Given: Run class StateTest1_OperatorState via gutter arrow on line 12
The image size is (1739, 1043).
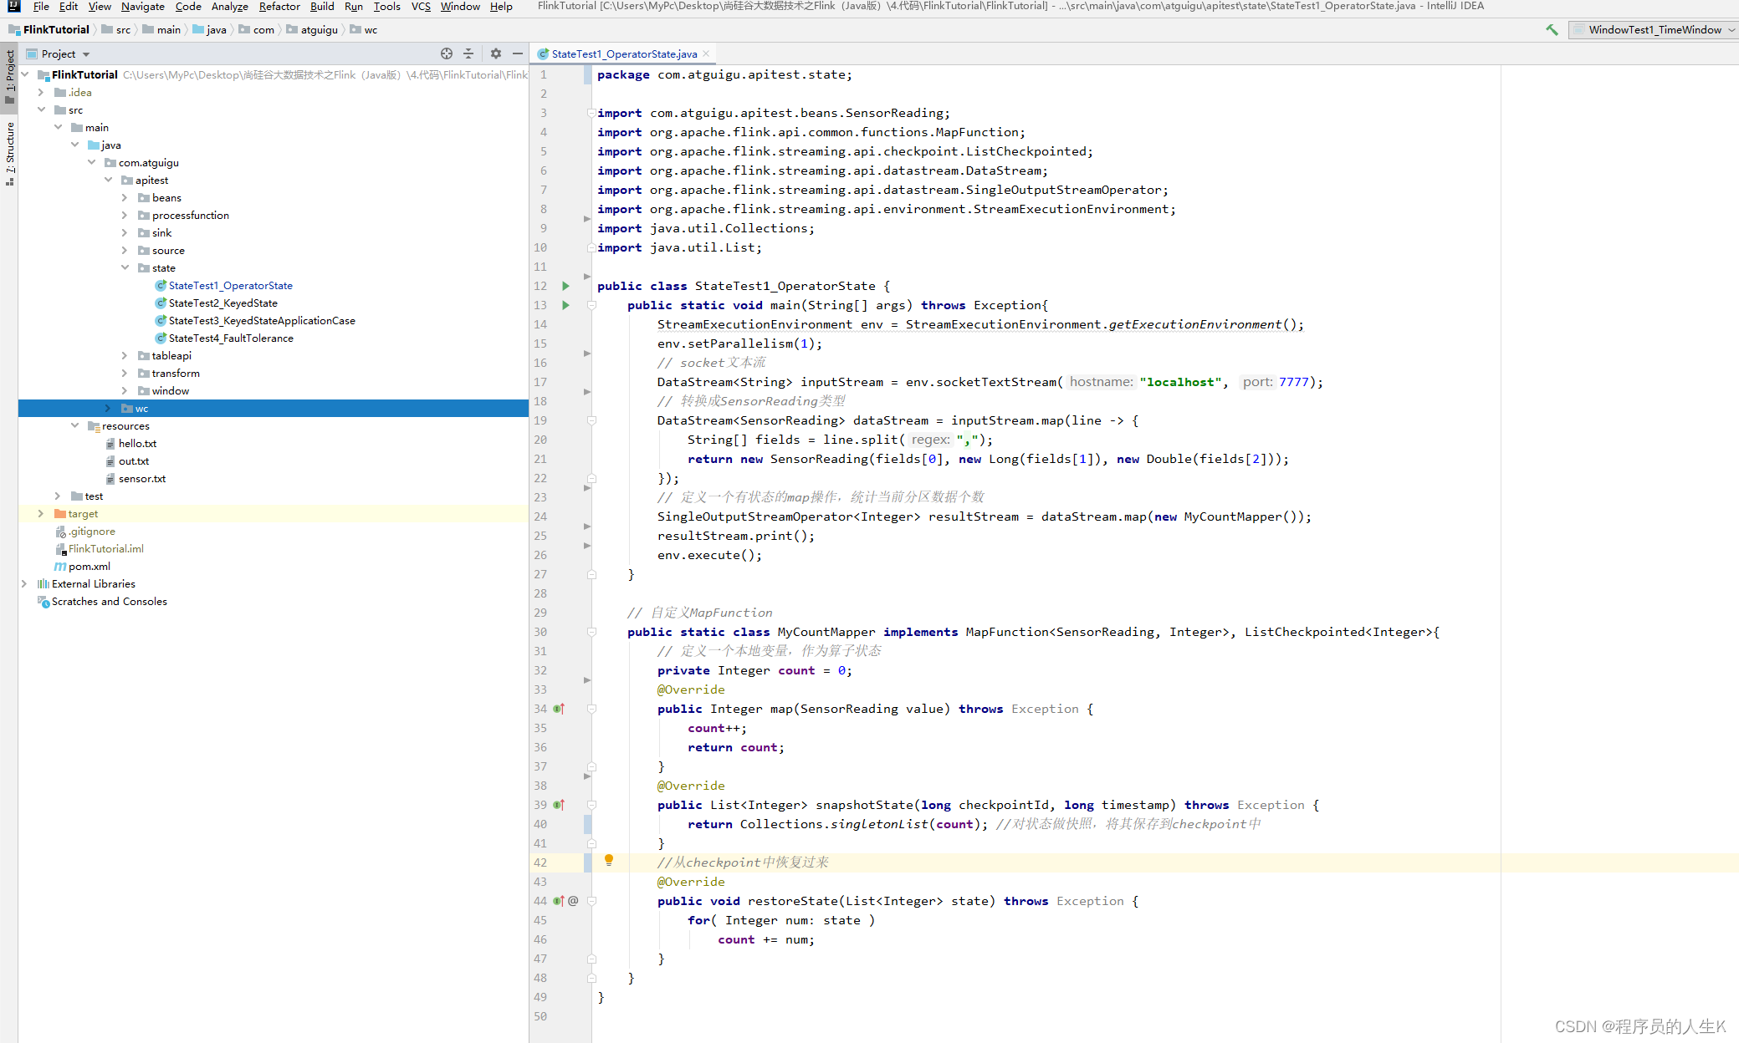Looking at the screenshot, I should tap(565, 286).
